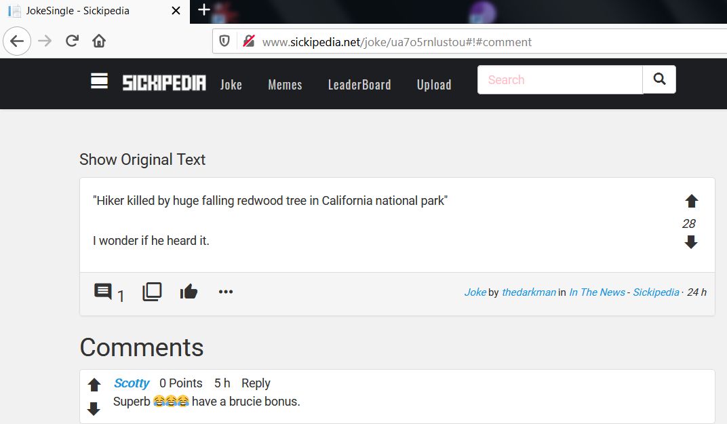Click the search magnifier button
The height and width of the screenshot is (424, 727).
click(659, 79)
